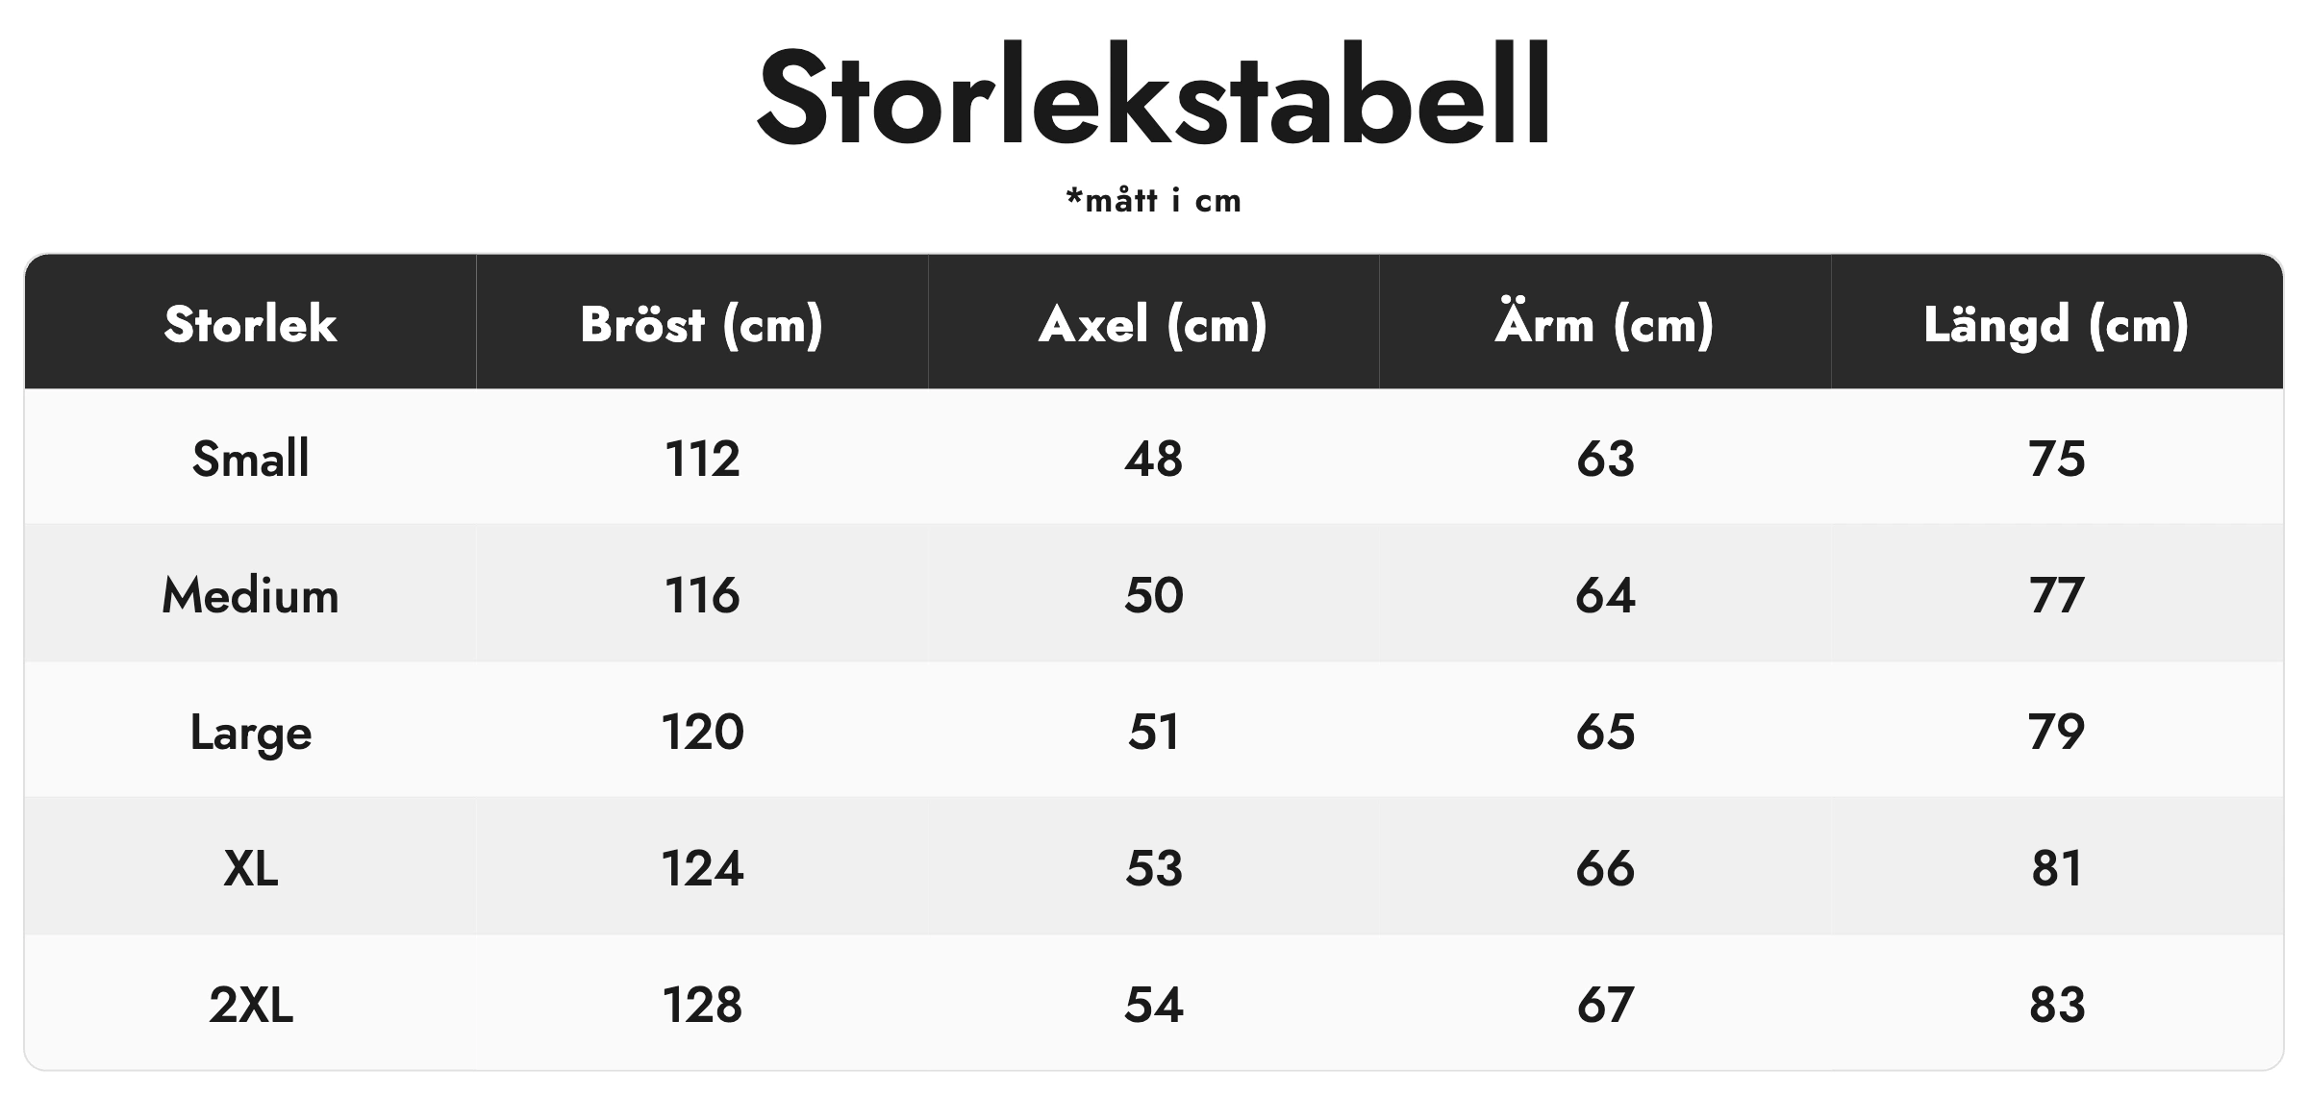
Task: Select the 128 chest value for 2XL
Action: 702,1006
